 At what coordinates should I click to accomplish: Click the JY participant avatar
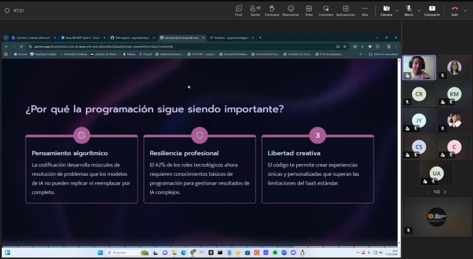419,120
